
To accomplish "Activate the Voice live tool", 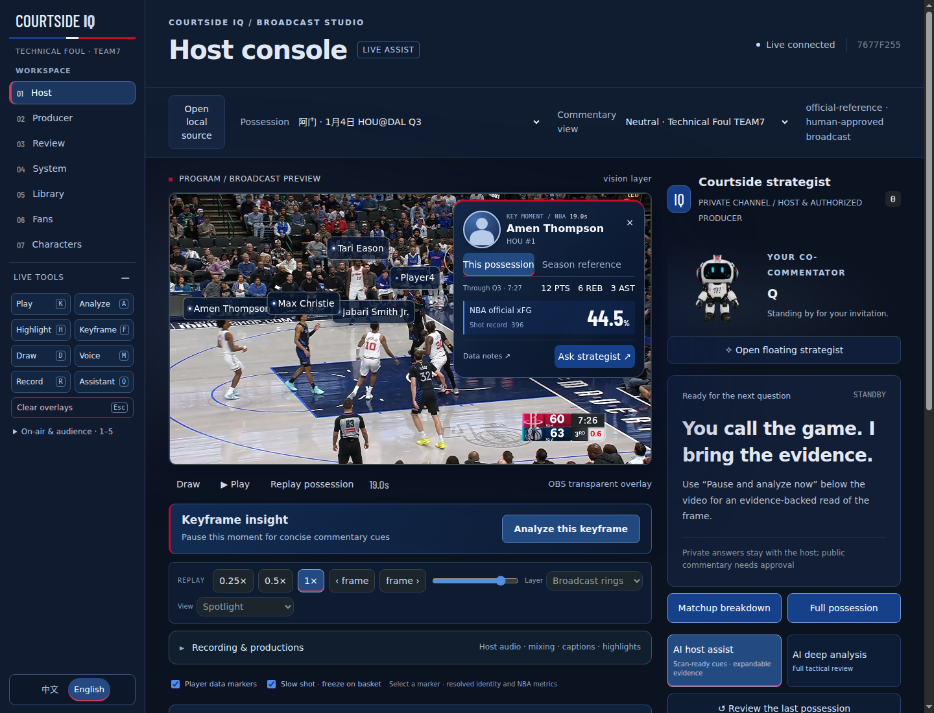I will pyautogui.click(x=104, y=356).
